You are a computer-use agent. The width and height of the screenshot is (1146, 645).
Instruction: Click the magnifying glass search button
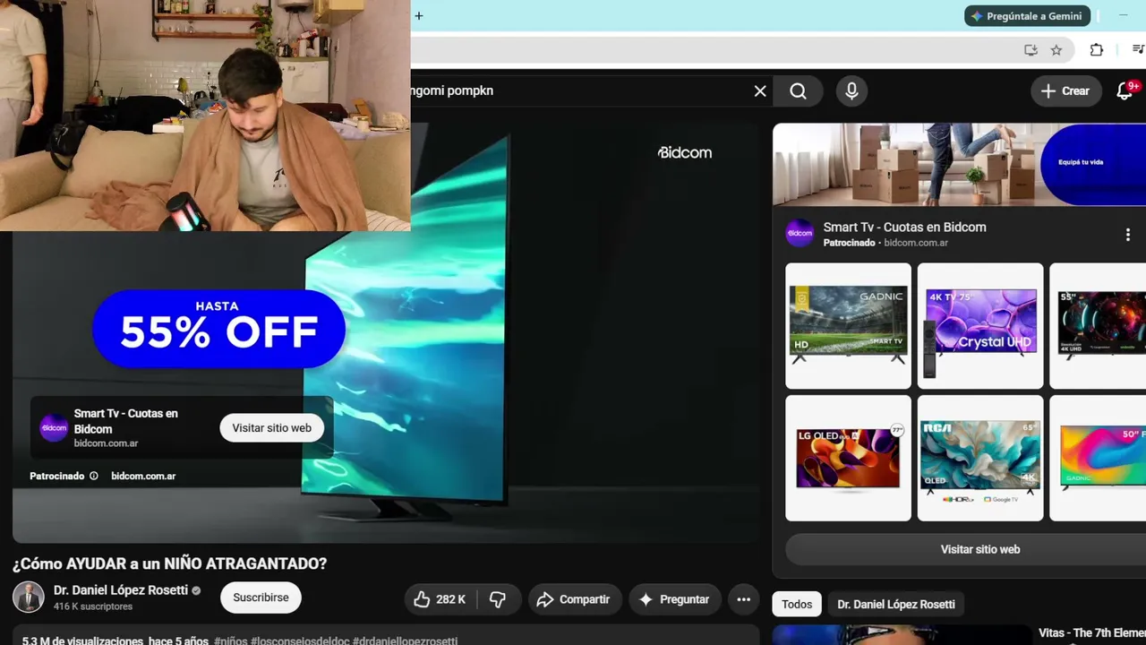pyautogui.click(x=799, y=90)
